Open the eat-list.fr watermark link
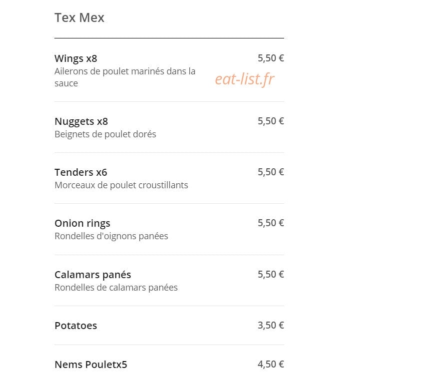440x383 pixels. 244,79
